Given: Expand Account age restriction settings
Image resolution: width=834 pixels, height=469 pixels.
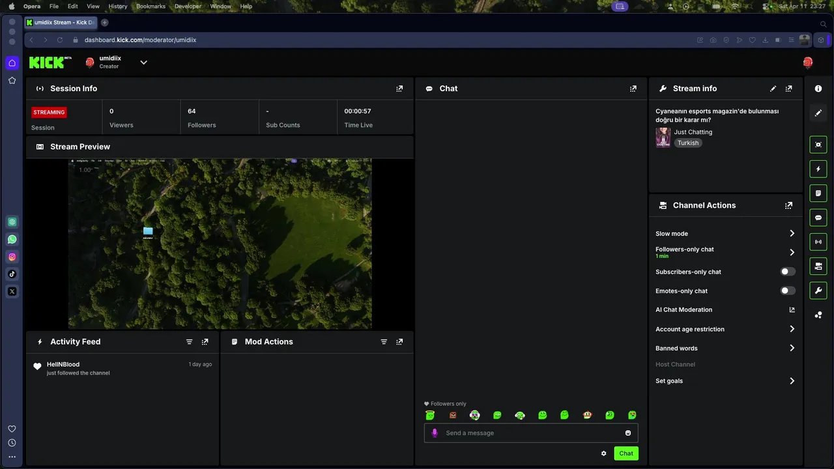Looking at the screenshot, I should tap(792, 329).
